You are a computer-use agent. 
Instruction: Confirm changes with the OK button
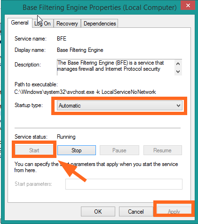point(98,212)
